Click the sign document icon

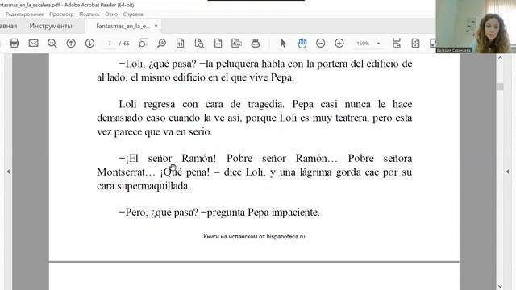(236, 43)
